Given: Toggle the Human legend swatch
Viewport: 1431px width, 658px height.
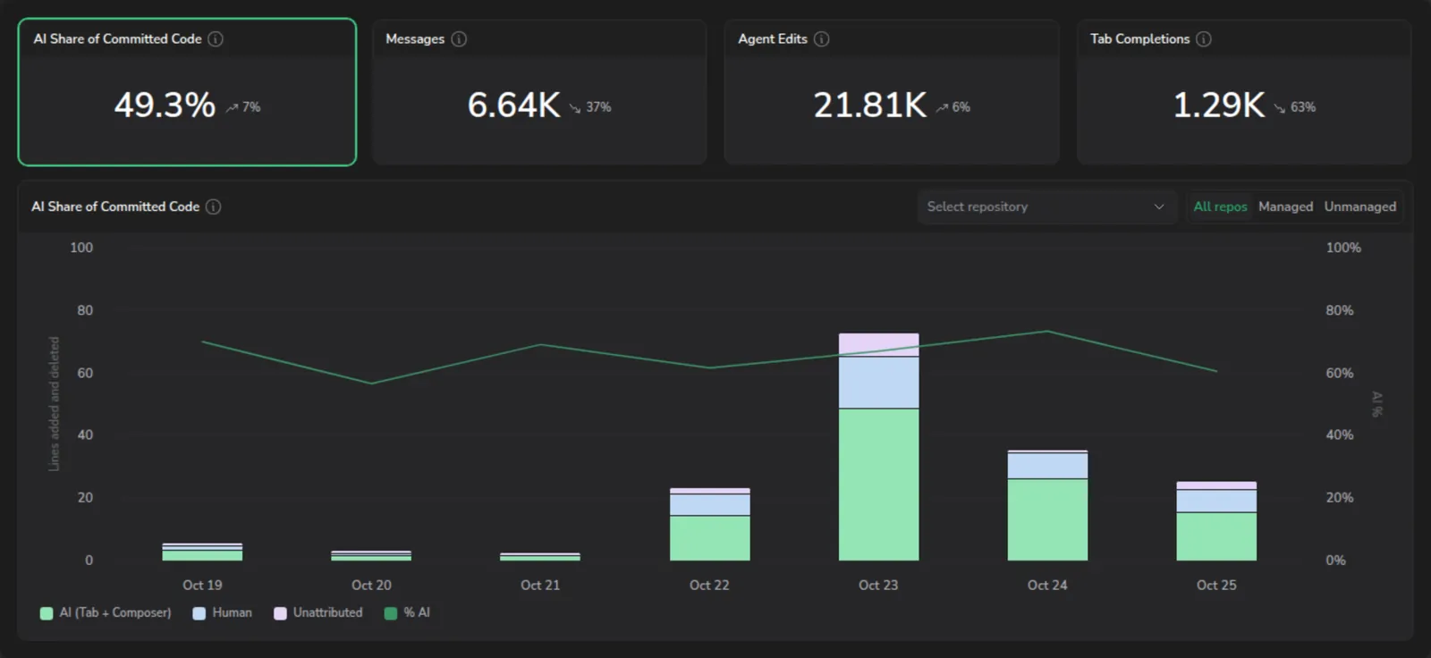Looking at the screenshot, I should (x=199, y=613).
